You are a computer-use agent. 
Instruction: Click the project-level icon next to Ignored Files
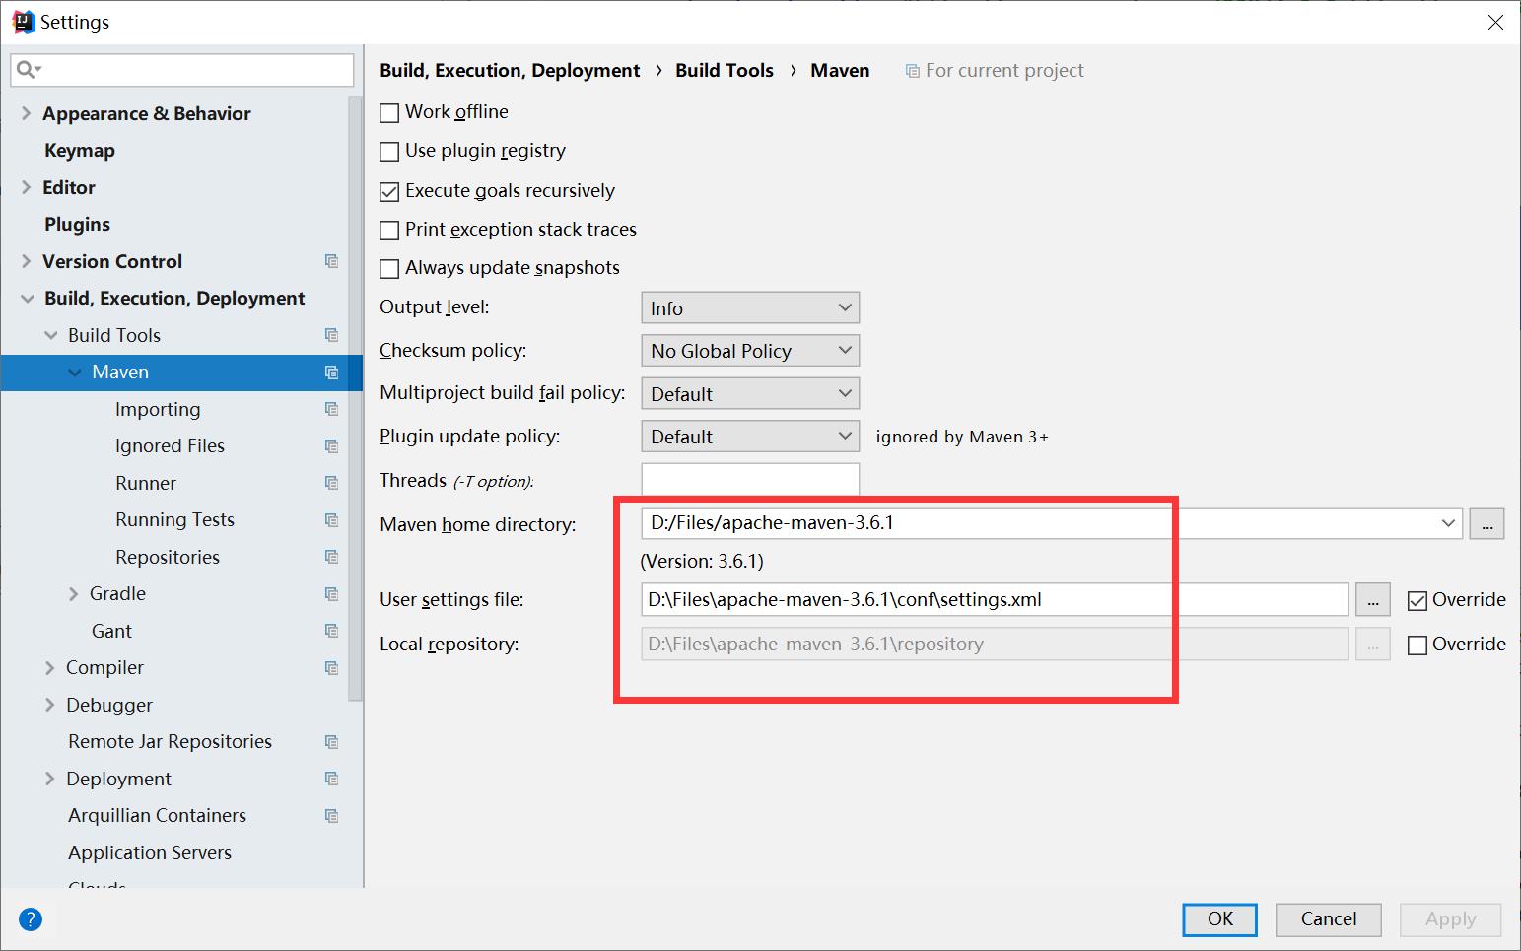331,446
